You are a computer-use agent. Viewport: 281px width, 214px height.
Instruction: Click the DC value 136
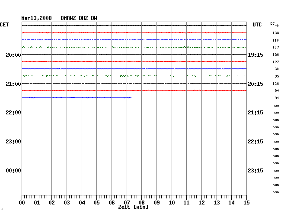[x=276, y=84]
